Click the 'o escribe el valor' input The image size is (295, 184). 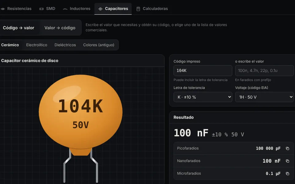[264, 71]
